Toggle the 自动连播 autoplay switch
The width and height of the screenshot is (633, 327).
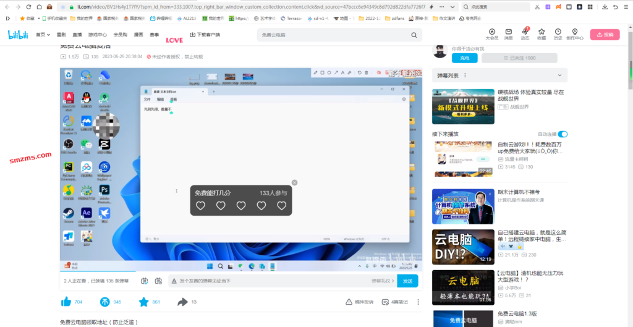point(563,134)
